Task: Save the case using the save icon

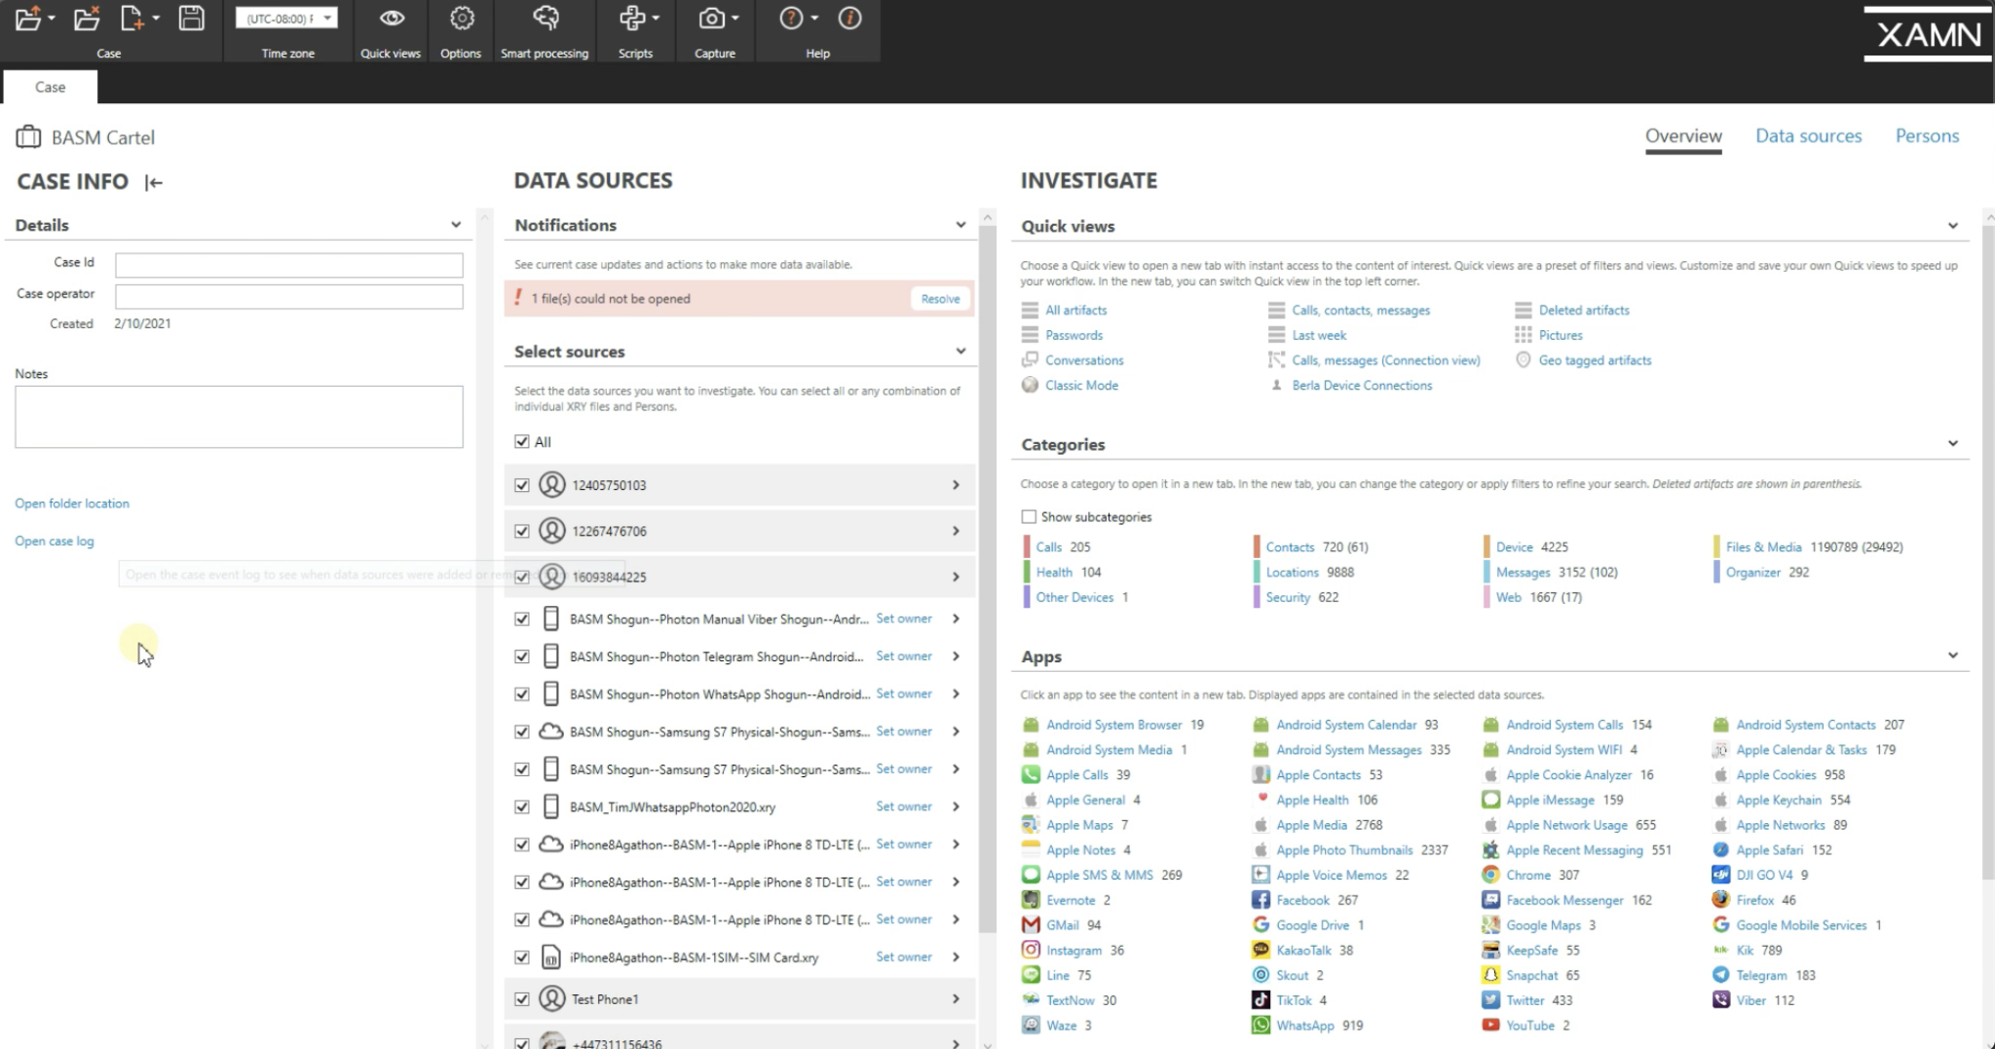Action: click(191, 17)
